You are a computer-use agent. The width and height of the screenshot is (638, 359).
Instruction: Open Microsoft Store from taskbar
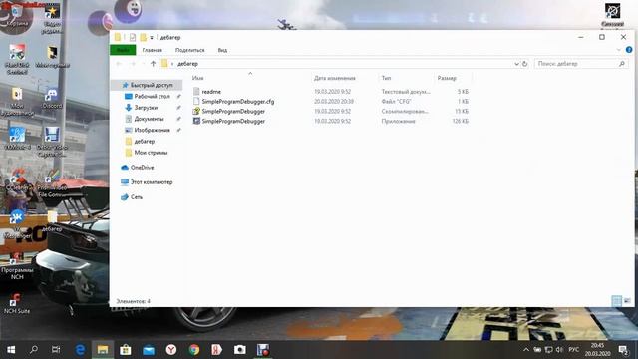coord(126,350)
